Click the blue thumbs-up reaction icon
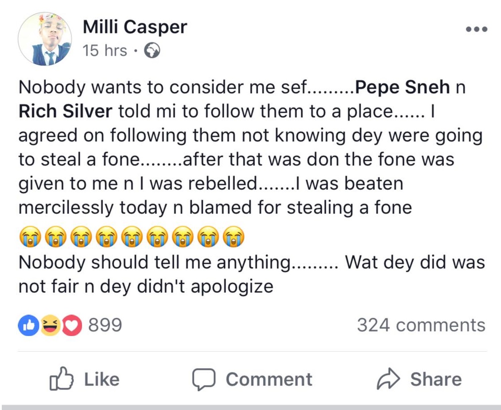 click(x=26, y=326)
